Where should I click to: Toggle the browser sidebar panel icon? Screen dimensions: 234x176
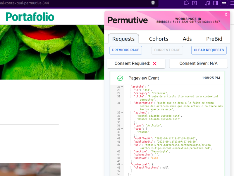click(x=216, y=3)
